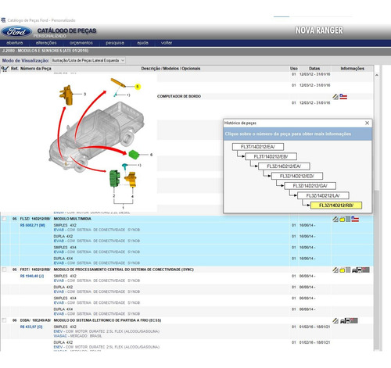Click the truck image in the illustration
The height and width of the screenshot is (368, 391).
96,137
